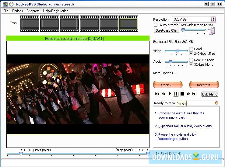The image size is (225, 167).
Task: Rewind the movie
Action: (x=163, y=94)
